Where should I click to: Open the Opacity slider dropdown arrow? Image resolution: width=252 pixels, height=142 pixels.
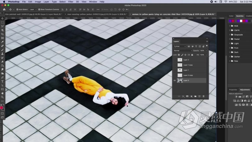point(206,51)
